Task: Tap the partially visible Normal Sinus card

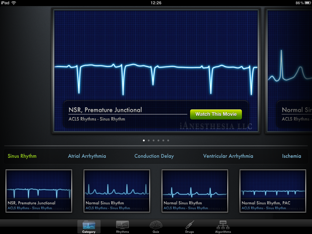Action: pos(289,71)
